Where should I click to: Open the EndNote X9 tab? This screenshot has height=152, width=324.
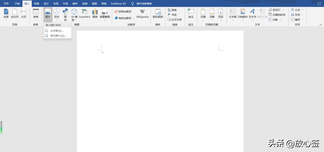(118, 4)
